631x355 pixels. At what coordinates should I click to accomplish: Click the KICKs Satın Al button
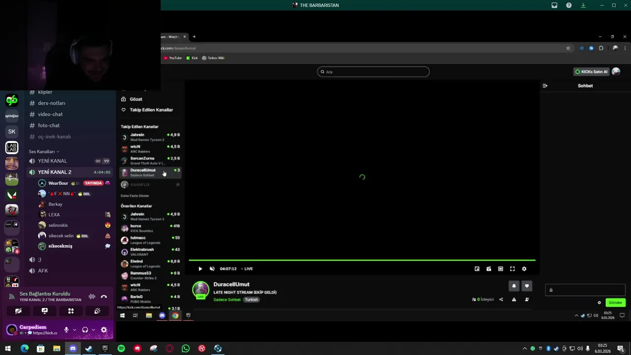pos(592,71)
